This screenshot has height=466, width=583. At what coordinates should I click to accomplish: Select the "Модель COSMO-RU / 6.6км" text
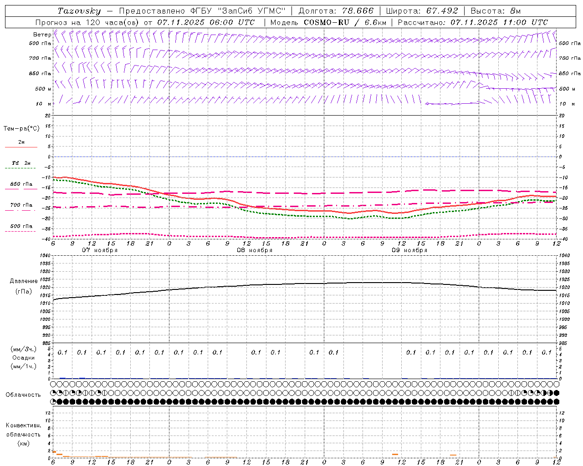coord(328,22)
